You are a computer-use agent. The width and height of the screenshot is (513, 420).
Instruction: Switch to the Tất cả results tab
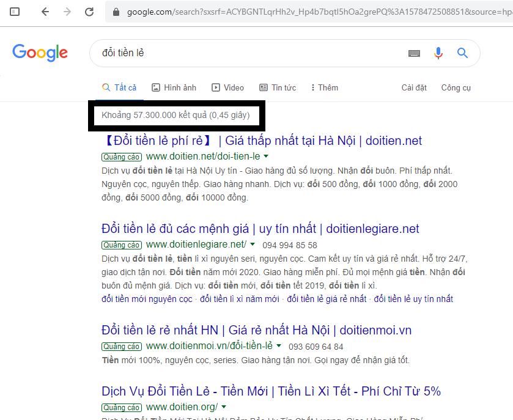tap(120, 87)
